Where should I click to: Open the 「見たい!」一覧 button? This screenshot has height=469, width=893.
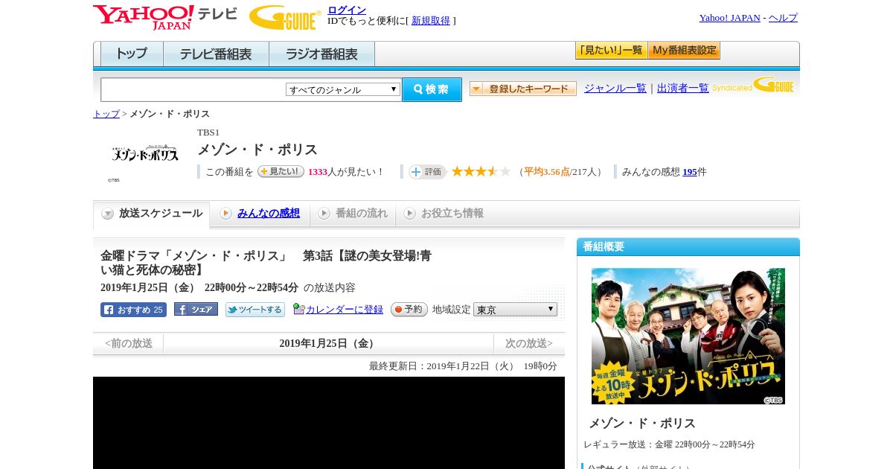point(612,51)
